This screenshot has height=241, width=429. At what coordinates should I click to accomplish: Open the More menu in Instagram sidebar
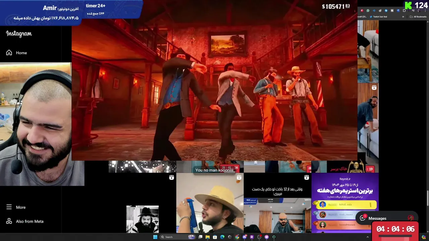[16, 207]
